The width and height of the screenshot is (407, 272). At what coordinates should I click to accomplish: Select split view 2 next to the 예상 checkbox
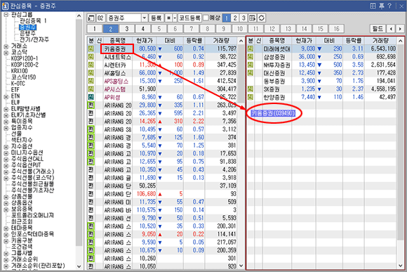[x=235, y=18]
